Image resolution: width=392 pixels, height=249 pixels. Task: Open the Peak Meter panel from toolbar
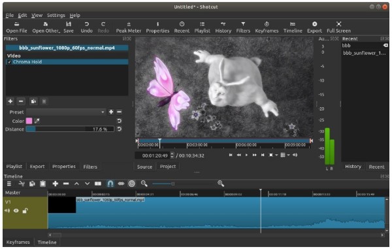point(129,27)
